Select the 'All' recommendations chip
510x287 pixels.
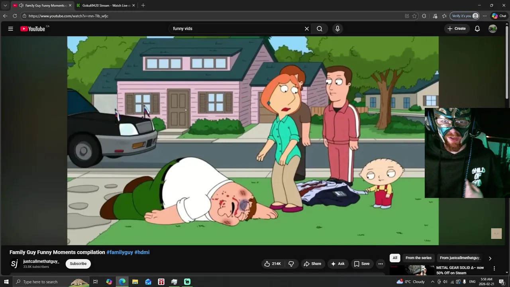(x=395, y=258)
